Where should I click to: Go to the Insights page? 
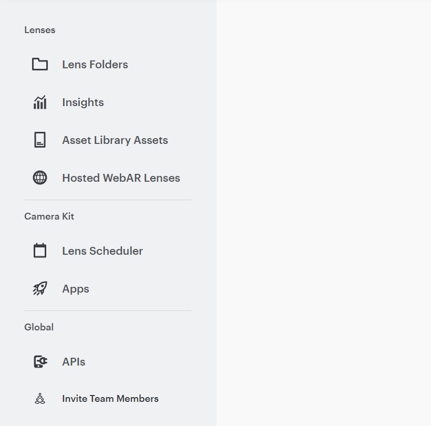(x=83, y=102)
